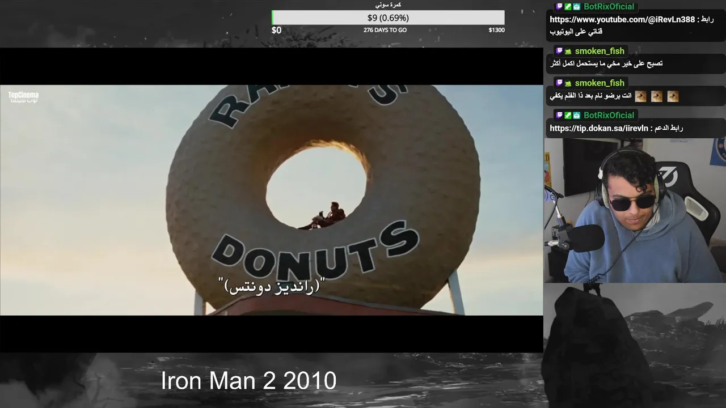This screenshot has width=726, height=408.
Task: Click bot badge on BotRixOficial YouTube-link message
Action: point(576,7)
